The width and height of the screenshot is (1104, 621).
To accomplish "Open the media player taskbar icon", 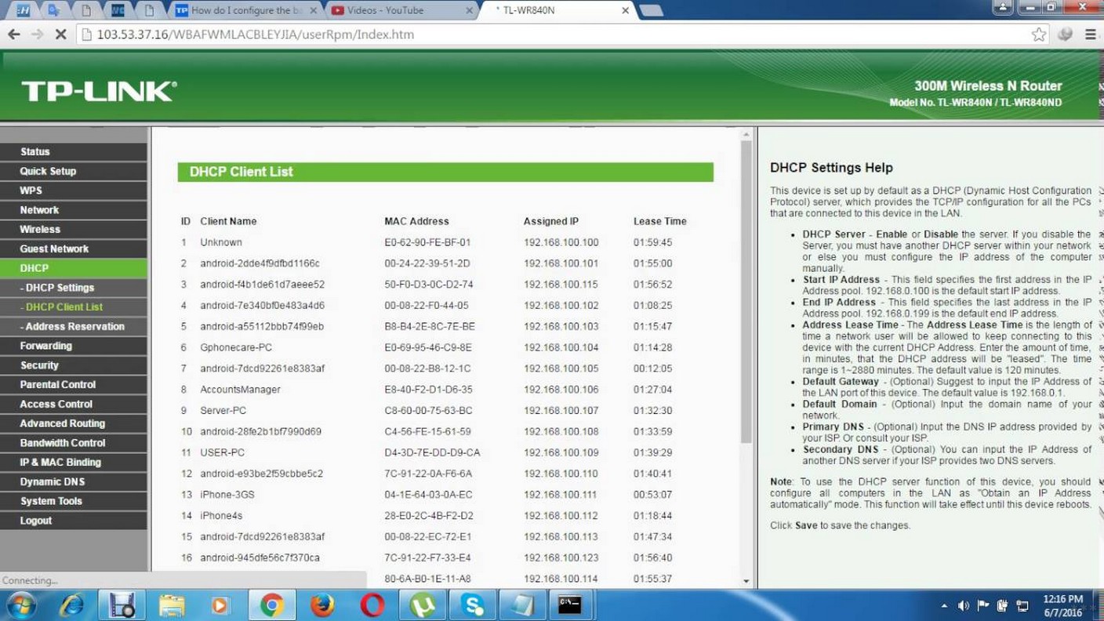I will (220, 605).
